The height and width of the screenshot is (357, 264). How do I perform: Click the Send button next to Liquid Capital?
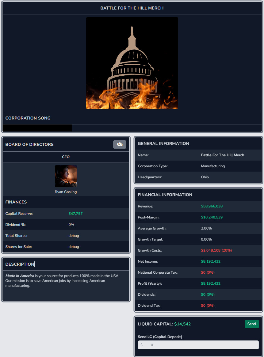tap(251, 324)
